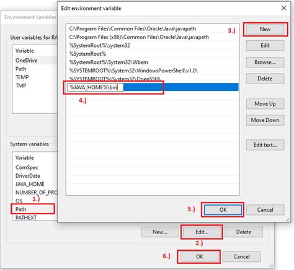Select TMP in User variables list
The image size is (294, 270).
coord(35,85)
